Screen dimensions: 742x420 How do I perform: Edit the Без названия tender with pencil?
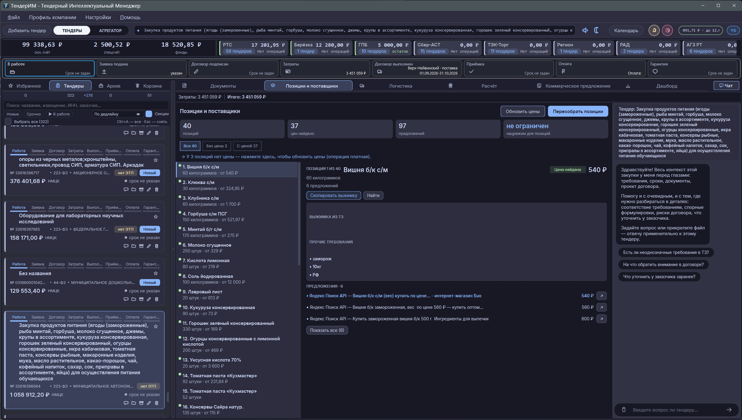(149, 299)
